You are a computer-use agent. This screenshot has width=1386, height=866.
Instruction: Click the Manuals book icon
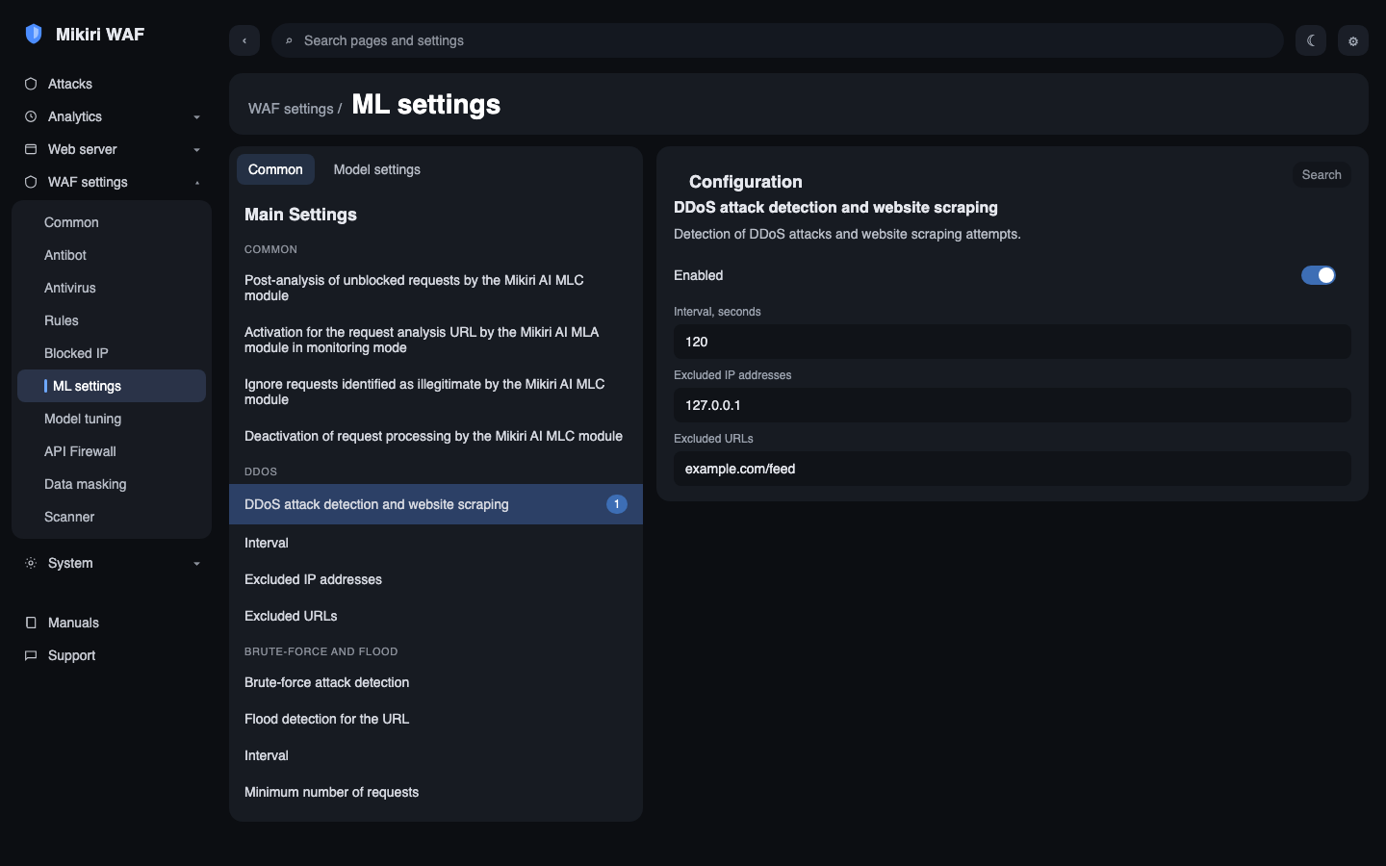(31, 623)
